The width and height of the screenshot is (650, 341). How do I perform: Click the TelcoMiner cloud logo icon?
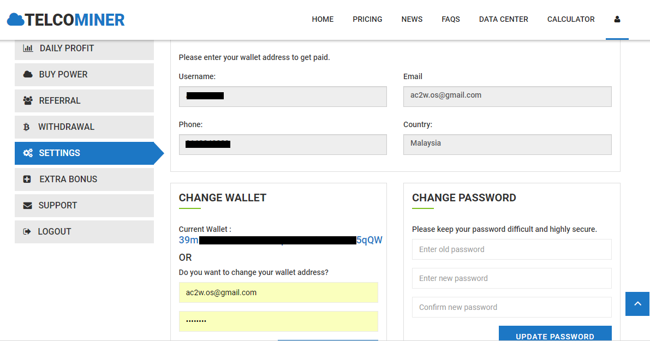coord(16,20)
